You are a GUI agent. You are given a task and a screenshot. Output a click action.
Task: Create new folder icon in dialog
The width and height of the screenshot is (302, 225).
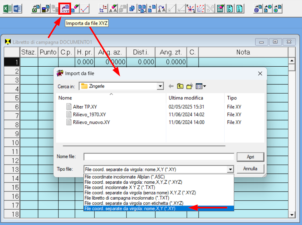[189, 86]
